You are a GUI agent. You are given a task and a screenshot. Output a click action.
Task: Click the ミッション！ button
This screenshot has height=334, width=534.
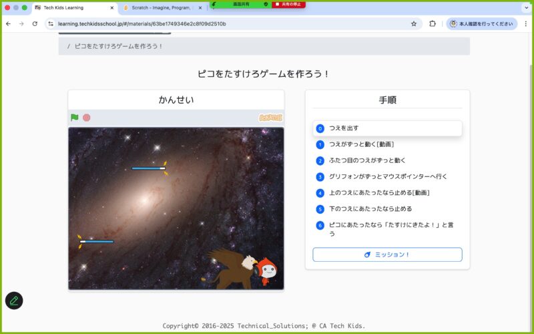387,255
